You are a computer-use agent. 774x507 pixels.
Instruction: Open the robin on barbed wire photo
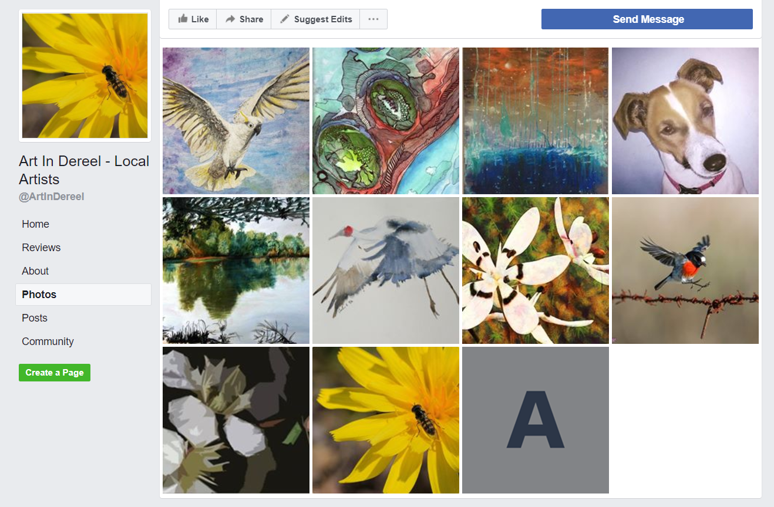pyautogui.click(x=685, y=271)
